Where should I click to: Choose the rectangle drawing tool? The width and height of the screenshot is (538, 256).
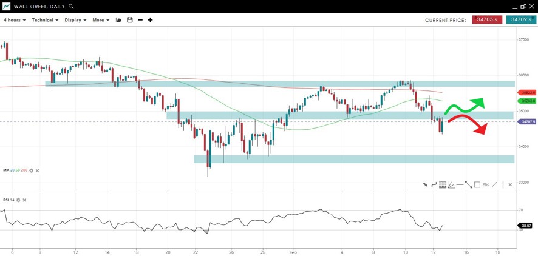pos(477,184)
